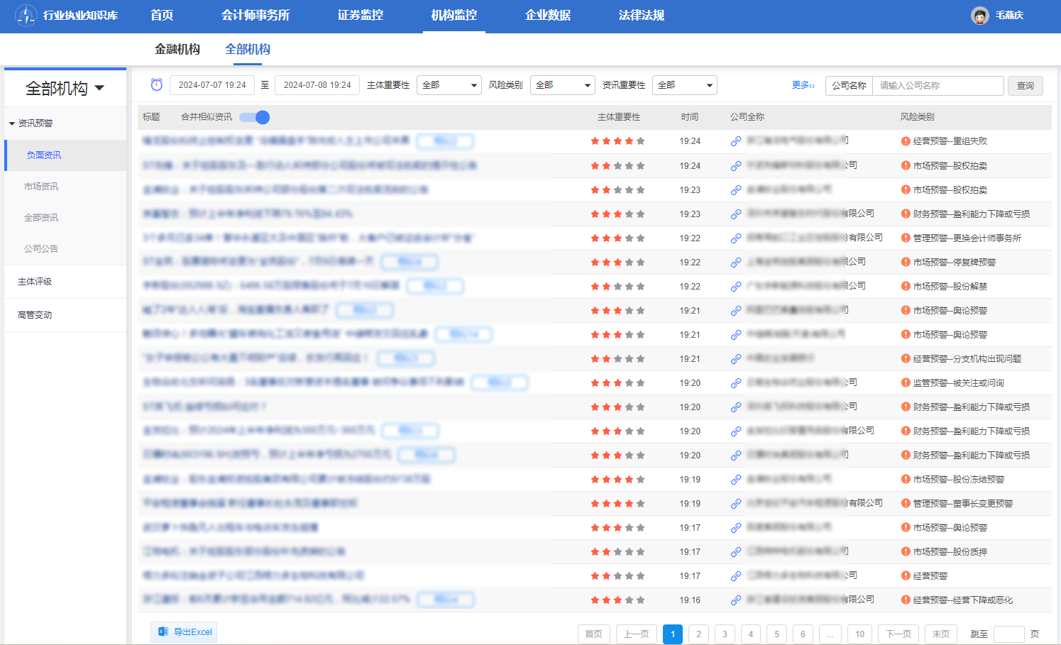
Task: Click link icon in 监管预警--被关注或问询 row
Action: [x=736, y=383]
